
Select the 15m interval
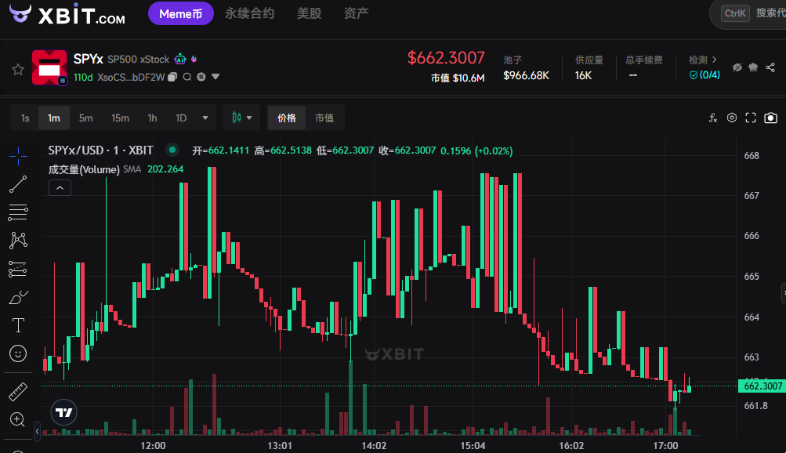121,118
